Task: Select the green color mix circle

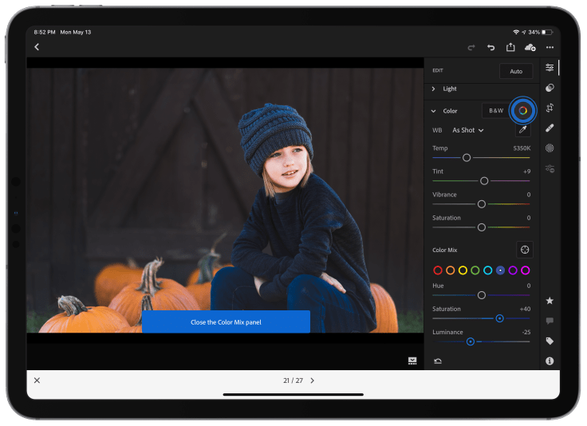Action: tap(475, 270)
